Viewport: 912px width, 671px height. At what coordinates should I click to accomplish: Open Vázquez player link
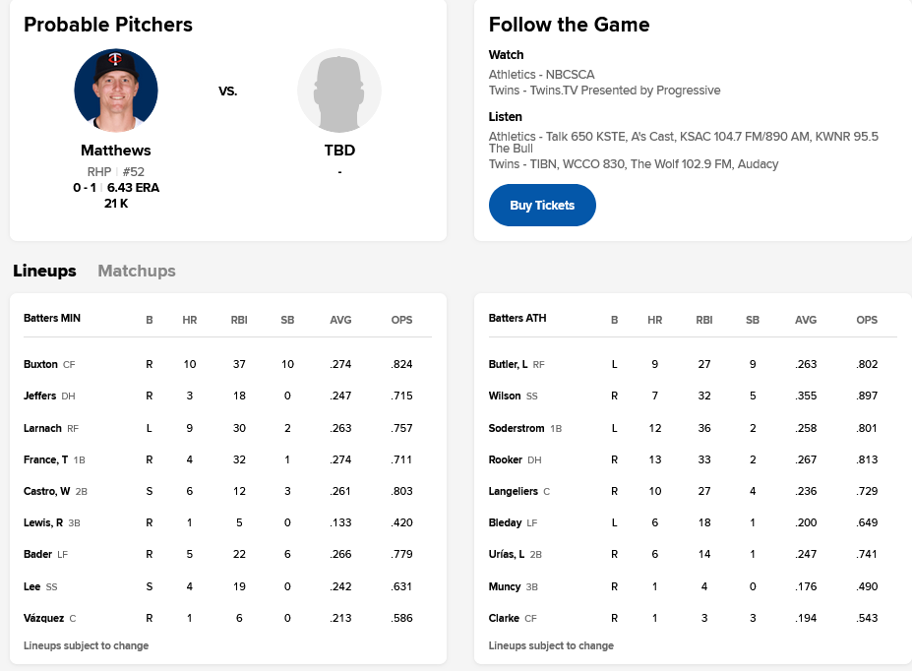click(43, 618)
